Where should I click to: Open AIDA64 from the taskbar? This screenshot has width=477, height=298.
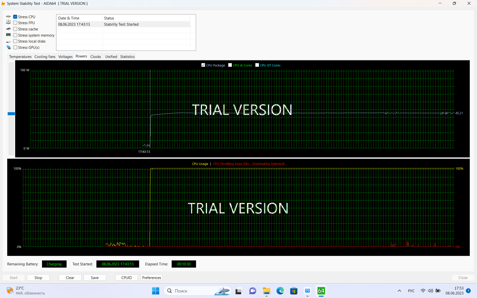tap(321, 291)
